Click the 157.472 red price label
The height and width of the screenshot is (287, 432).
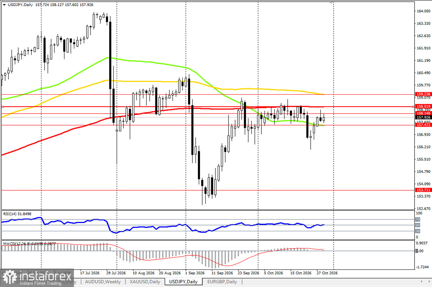423,125
